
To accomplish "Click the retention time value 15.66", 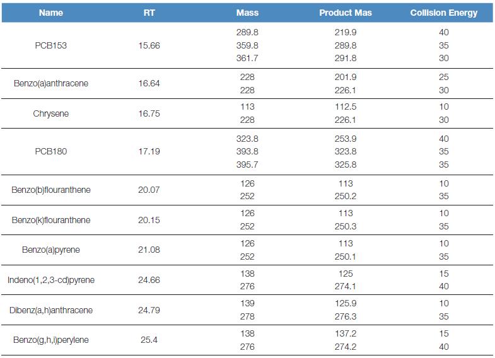I will (x=149, y=45).
